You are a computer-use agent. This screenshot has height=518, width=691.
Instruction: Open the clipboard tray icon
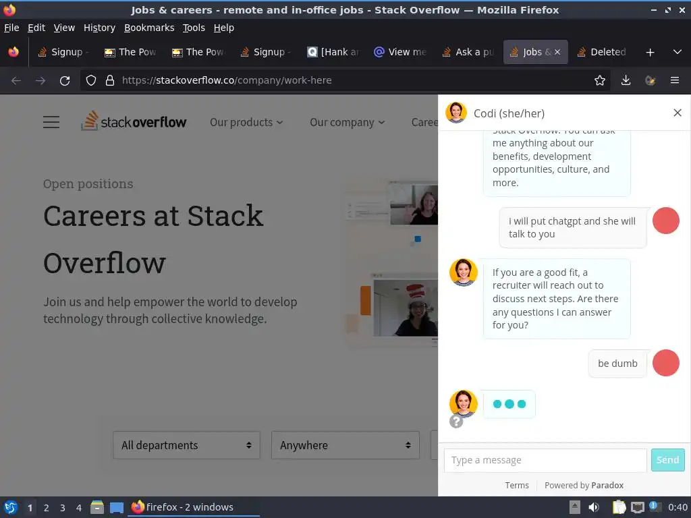click(619, 507)
